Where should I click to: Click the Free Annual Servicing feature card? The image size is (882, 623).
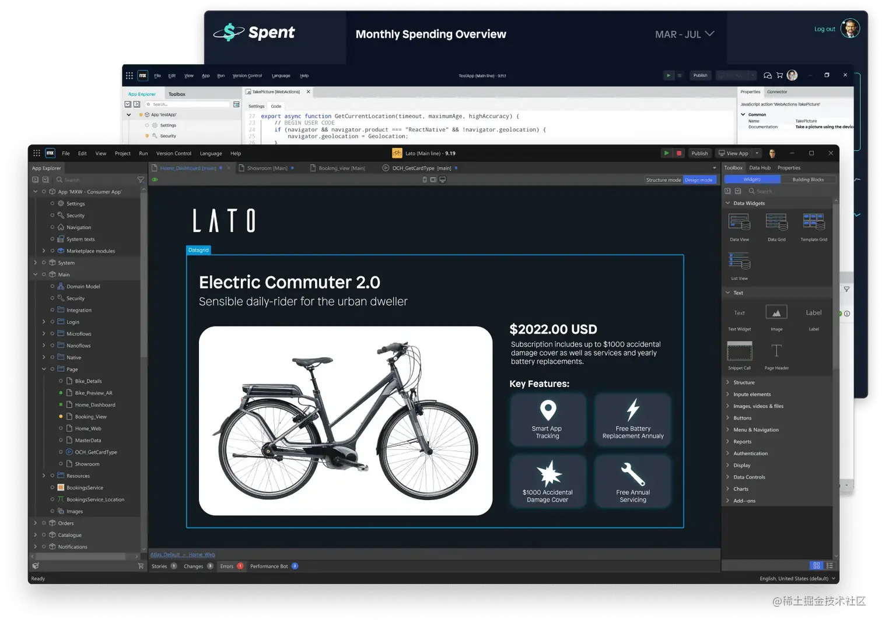click(x=633, y=481)
